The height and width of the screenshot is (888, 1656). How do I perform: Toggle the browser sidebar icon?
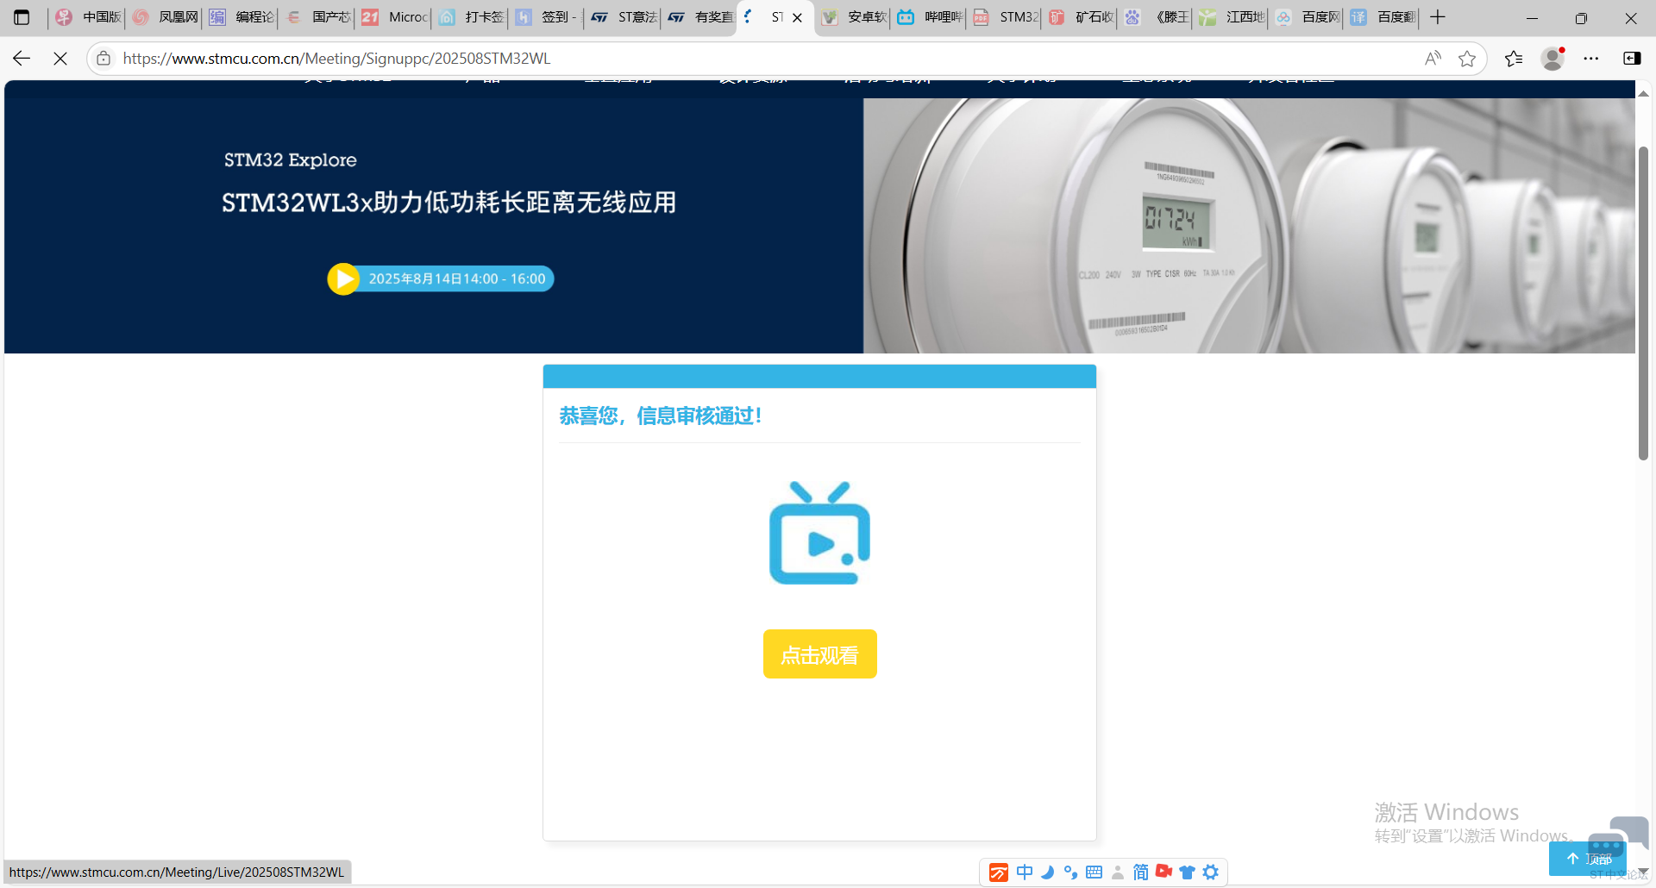pyautogui.click(x=1632, y=59)
